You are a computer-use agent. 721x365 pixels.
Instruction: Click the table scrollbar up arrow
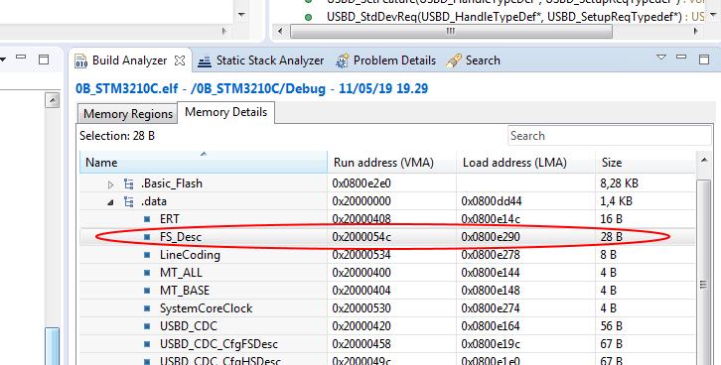[703, 161]
